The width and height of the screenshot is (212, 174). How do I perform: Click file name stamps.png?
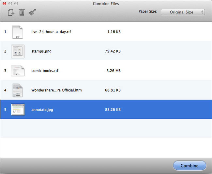41,51
